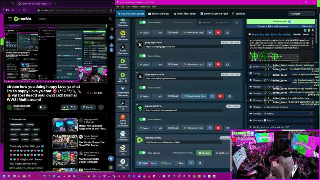The width and height of the screenshot is (320, 180).
Task: Toggle Auto-activate for rumble plaguegames16
Action: click(x=142, y=153)
